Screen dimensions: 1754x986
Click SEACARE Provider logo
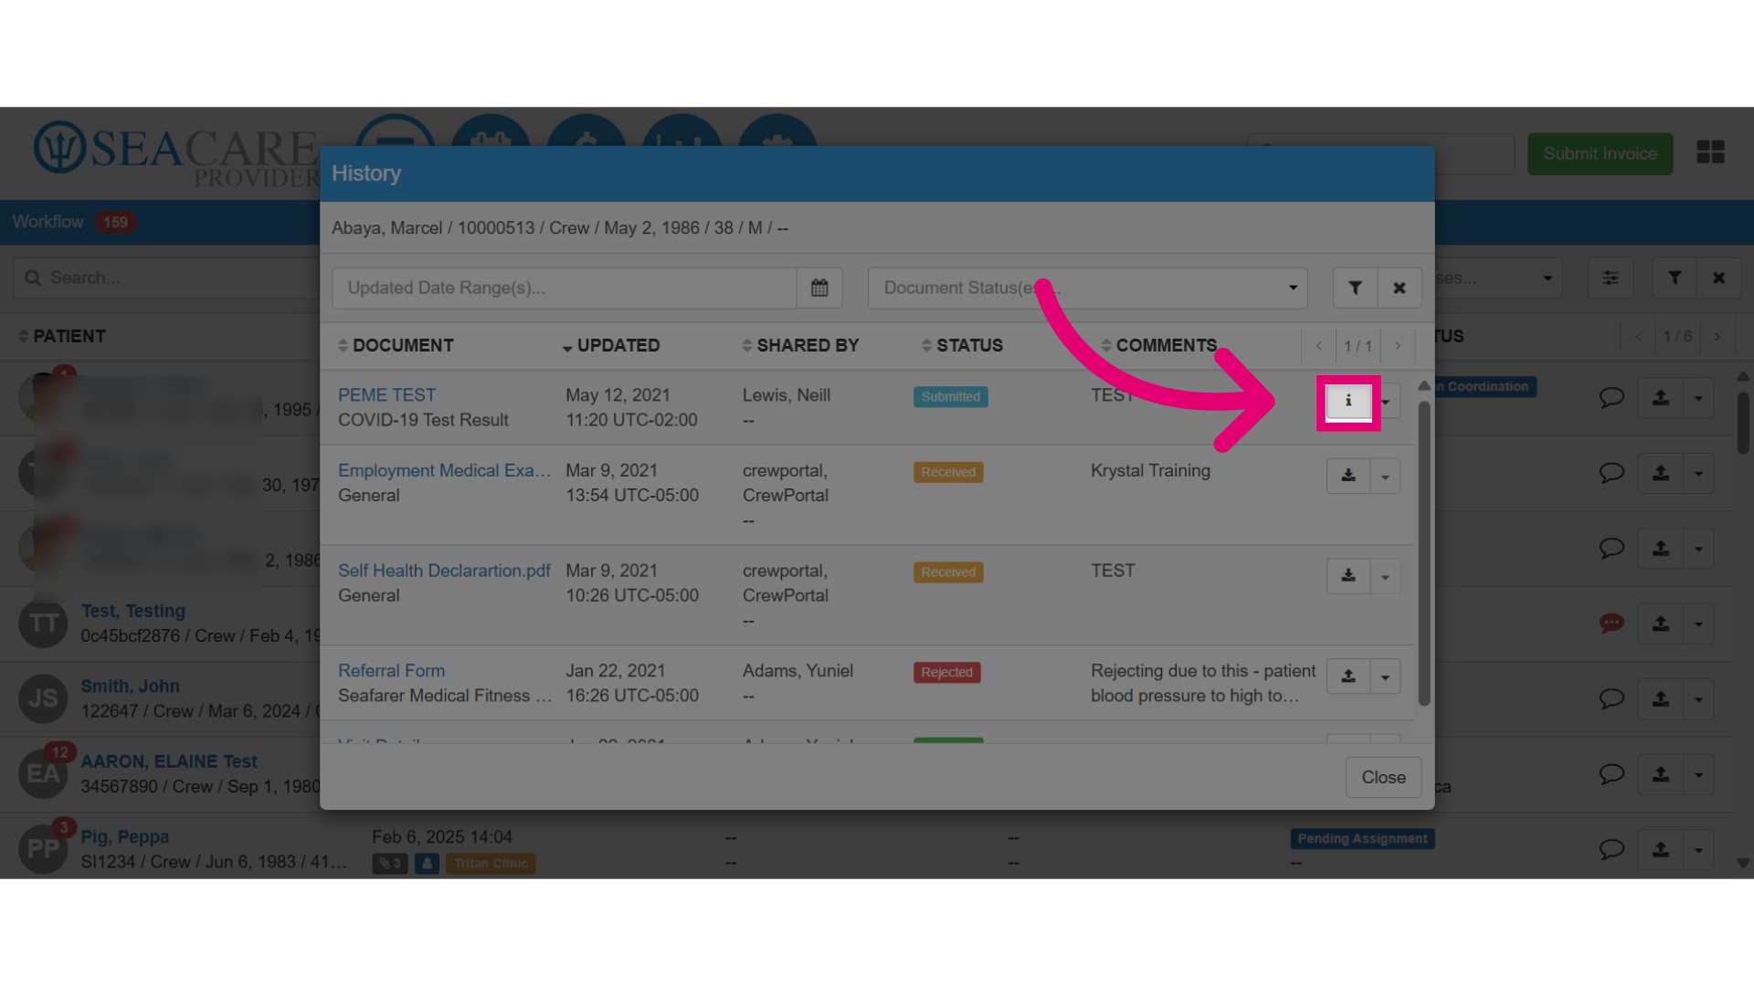[x=175, y=153]
